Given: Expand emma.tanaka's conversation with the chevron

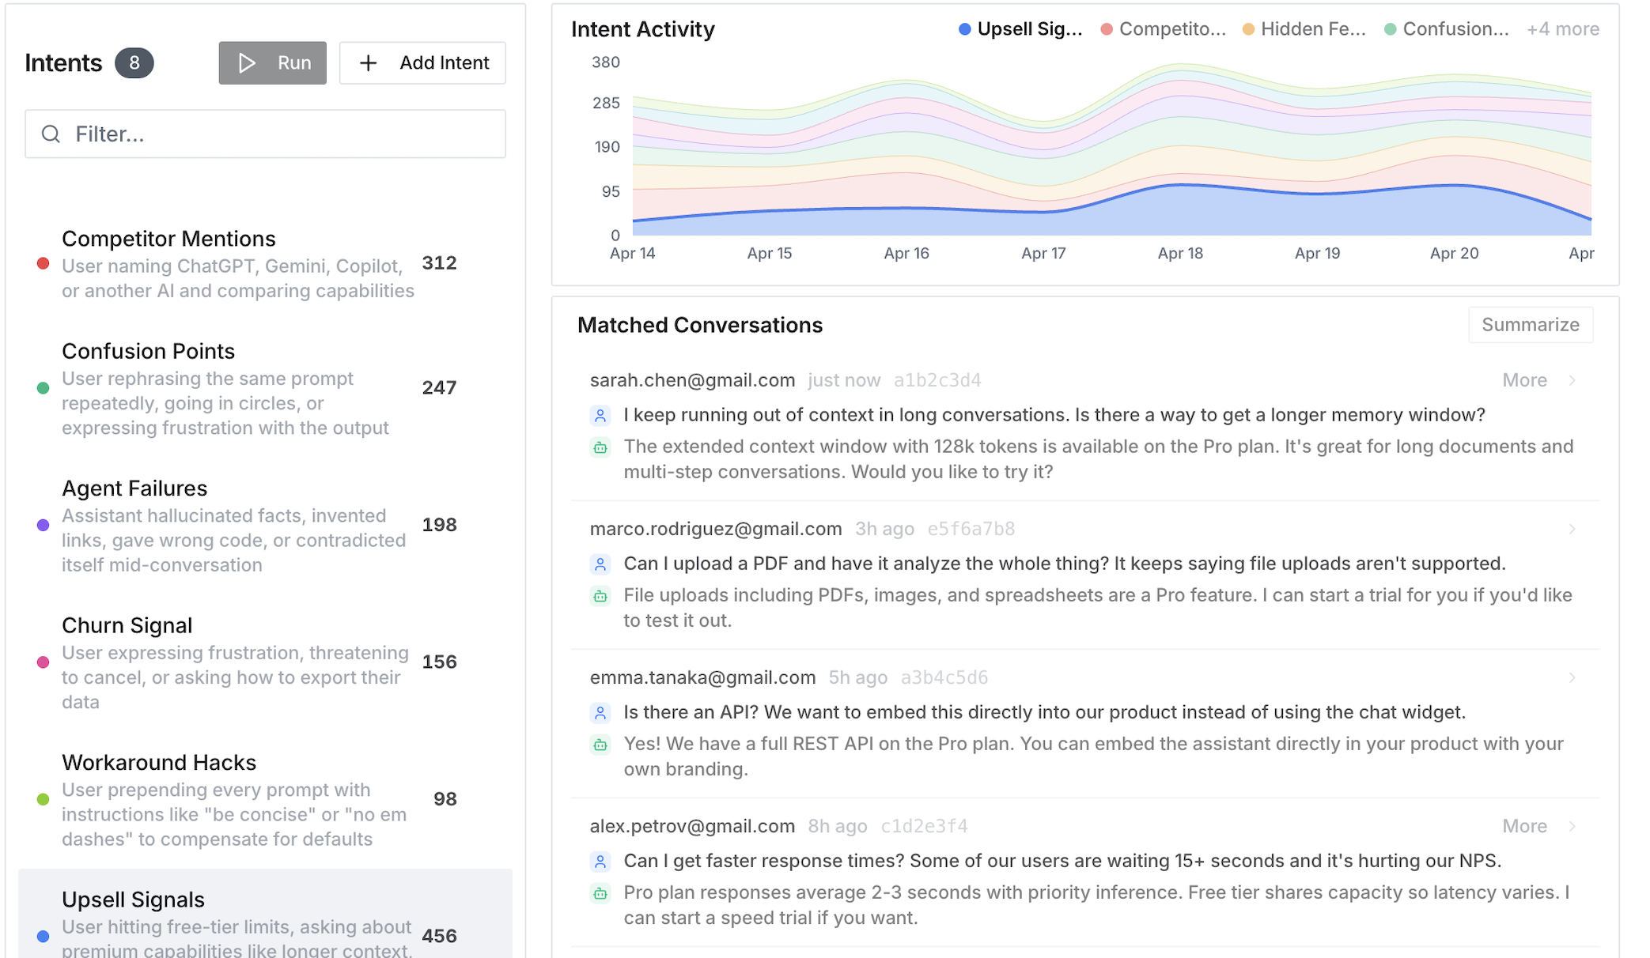Looking at the screenshot, I should point(1571,677).
